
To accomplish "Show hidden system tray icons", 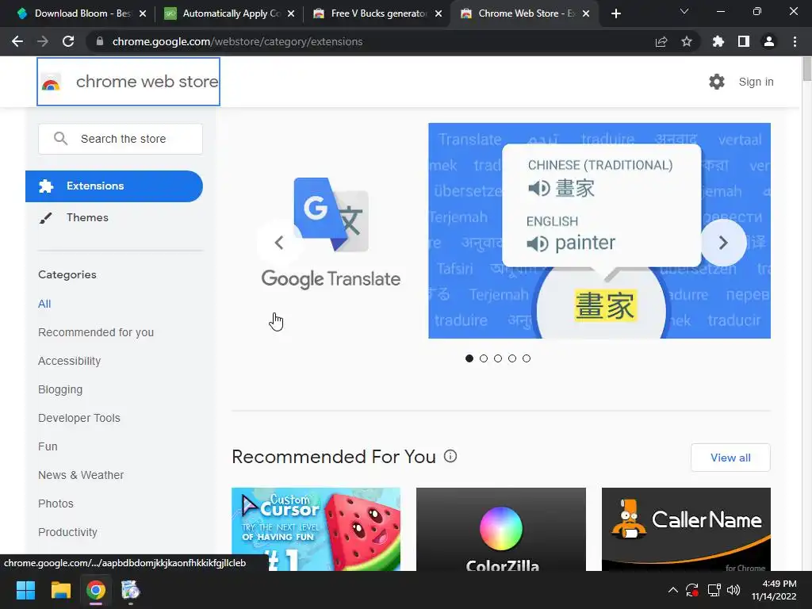I will click(x=672, y=590).
